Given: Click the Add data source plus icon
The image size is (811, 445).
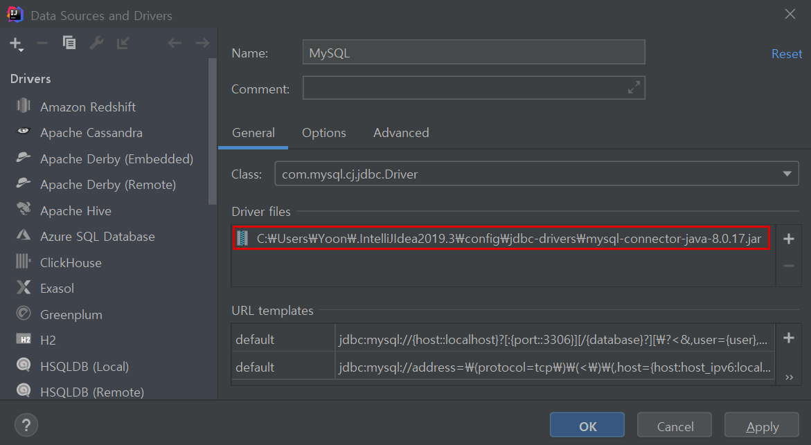Looking at the screenshot, I should pos(17,44).
